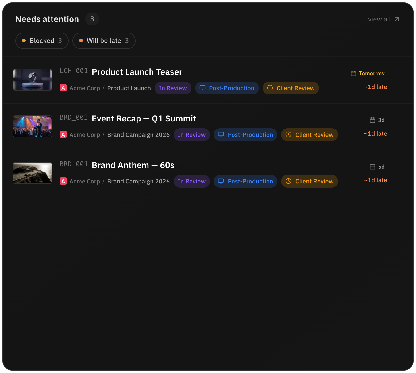The width and height of the screenshot is (416, 373).
Task: Click ~1d late in Event Recap row
Action: [376, 133]
